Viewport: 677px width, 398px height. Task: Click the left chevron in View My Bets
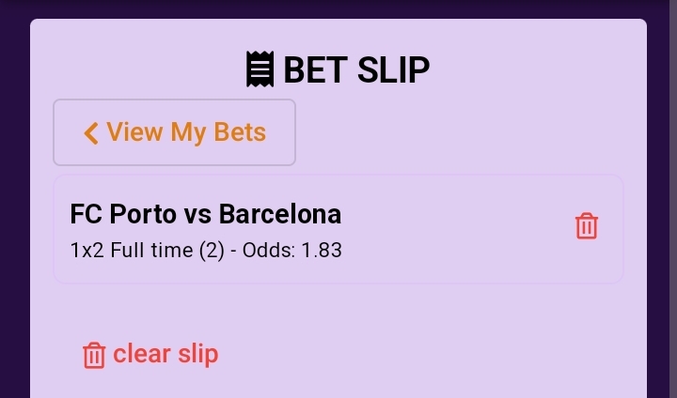pos(91,132)
